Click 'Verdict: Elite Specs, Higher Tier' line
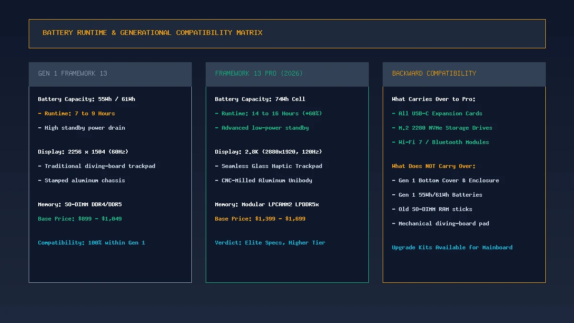The height and width of the screenshot is (323, 574). (270, 243)
